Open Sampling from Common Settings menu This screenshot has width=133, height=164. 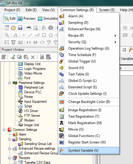(88, 23)
